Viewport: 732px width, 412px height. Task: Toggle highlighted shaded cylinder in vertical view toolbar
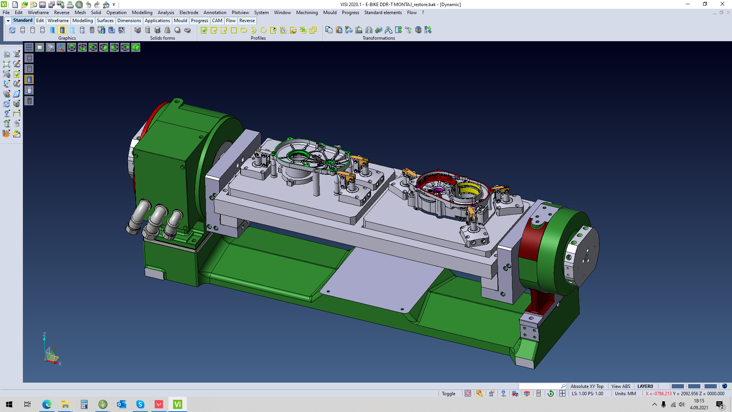click(x=29, y=79)
